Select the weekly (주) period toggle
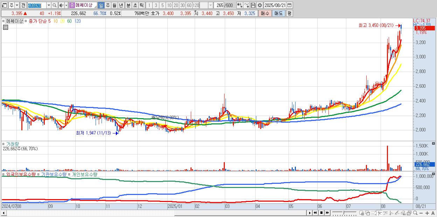The width and height of the screenshot is (437, 217). (107, 5)
